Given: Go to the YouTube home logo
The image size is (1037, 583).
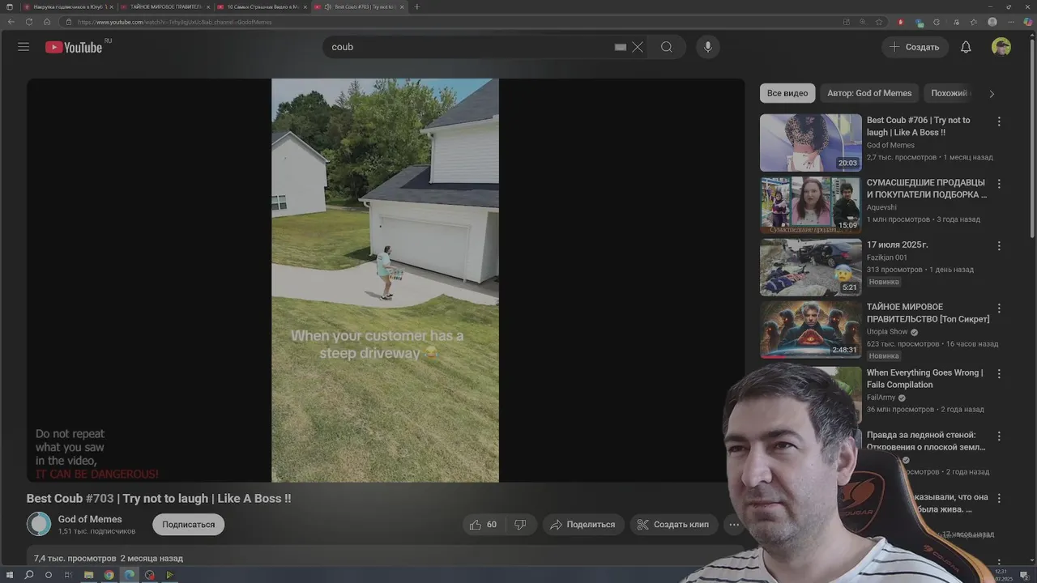Looking at the screenshot, I should coord(74,47).
